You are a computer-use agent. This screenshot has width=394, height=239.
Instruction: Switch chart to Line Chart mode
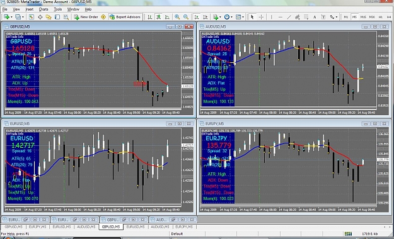(x=167, y=17)
